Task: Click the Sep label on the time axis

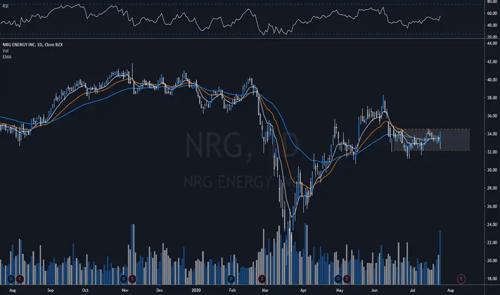Action: 50,290
